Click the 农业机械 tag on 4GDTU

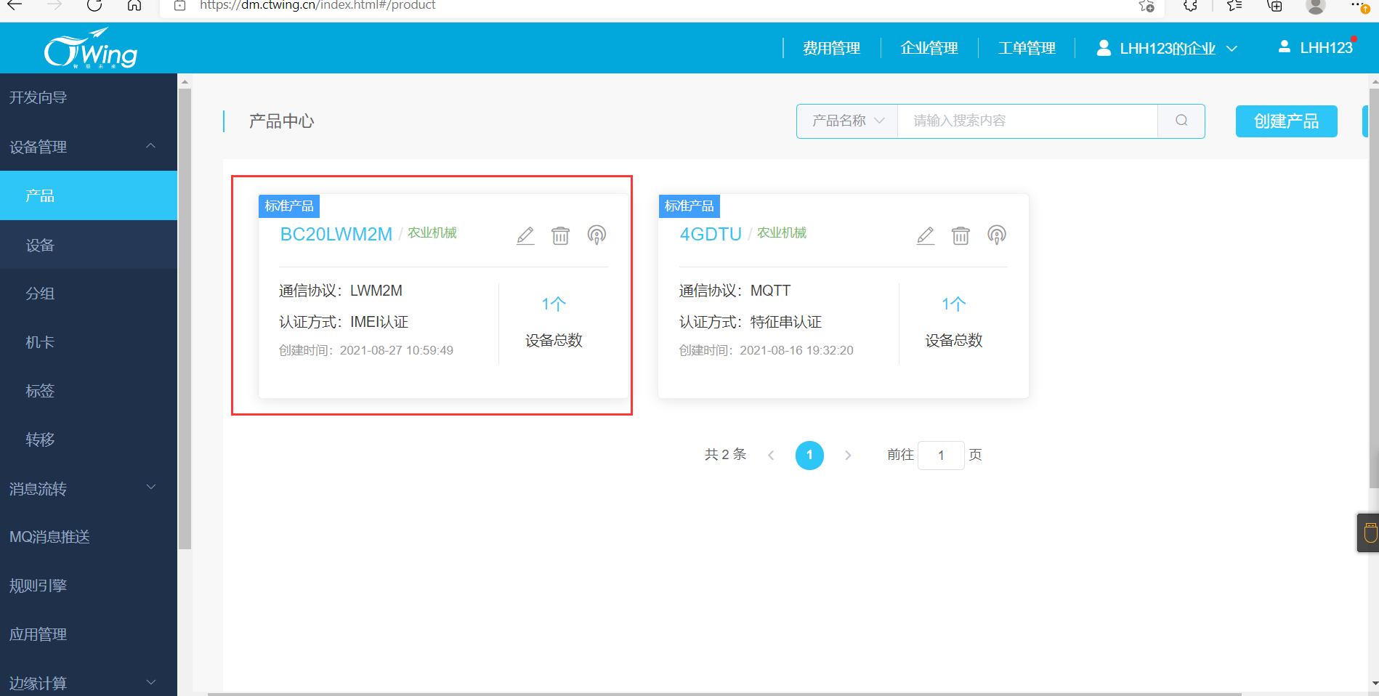point(782,232)
